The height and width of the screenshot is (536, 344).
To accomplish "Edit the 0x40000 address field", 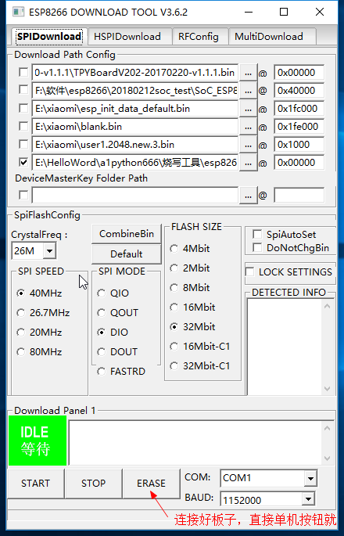I will pos(299,90).
